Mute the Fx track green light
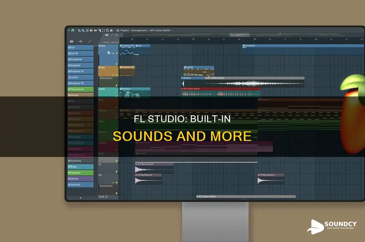The image size is (365, 242). [x=117, y=172]
